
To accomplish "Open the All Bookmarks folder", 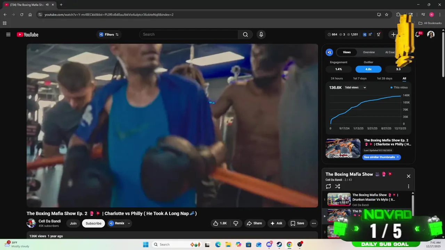I will click(430, 23).
